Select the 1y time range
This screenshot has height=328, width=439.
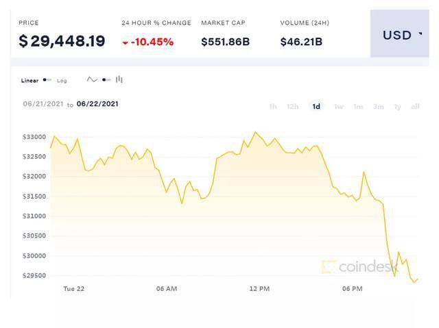point(398,106)
